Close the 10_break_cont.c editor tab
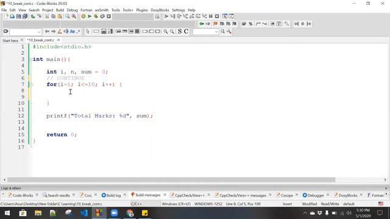 pos(58,40)
